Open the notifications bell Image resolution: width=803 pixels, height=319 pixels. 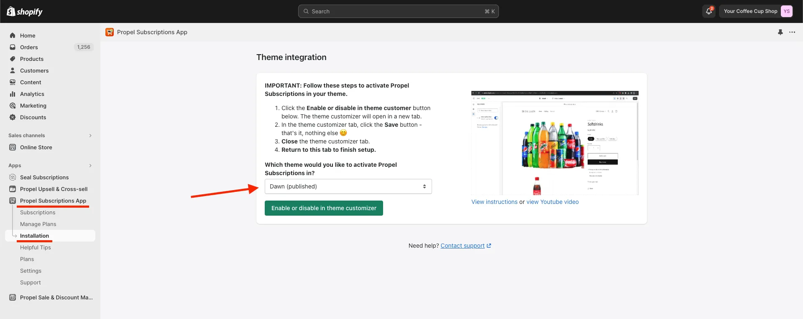[709, 11]
